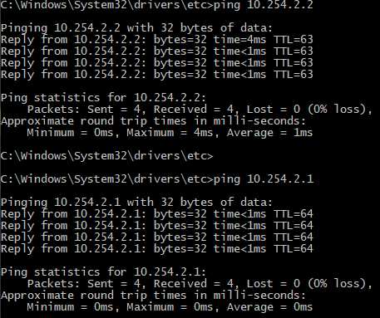
Task: Click the empty command prompt line
Action: [x=107, y=156]
